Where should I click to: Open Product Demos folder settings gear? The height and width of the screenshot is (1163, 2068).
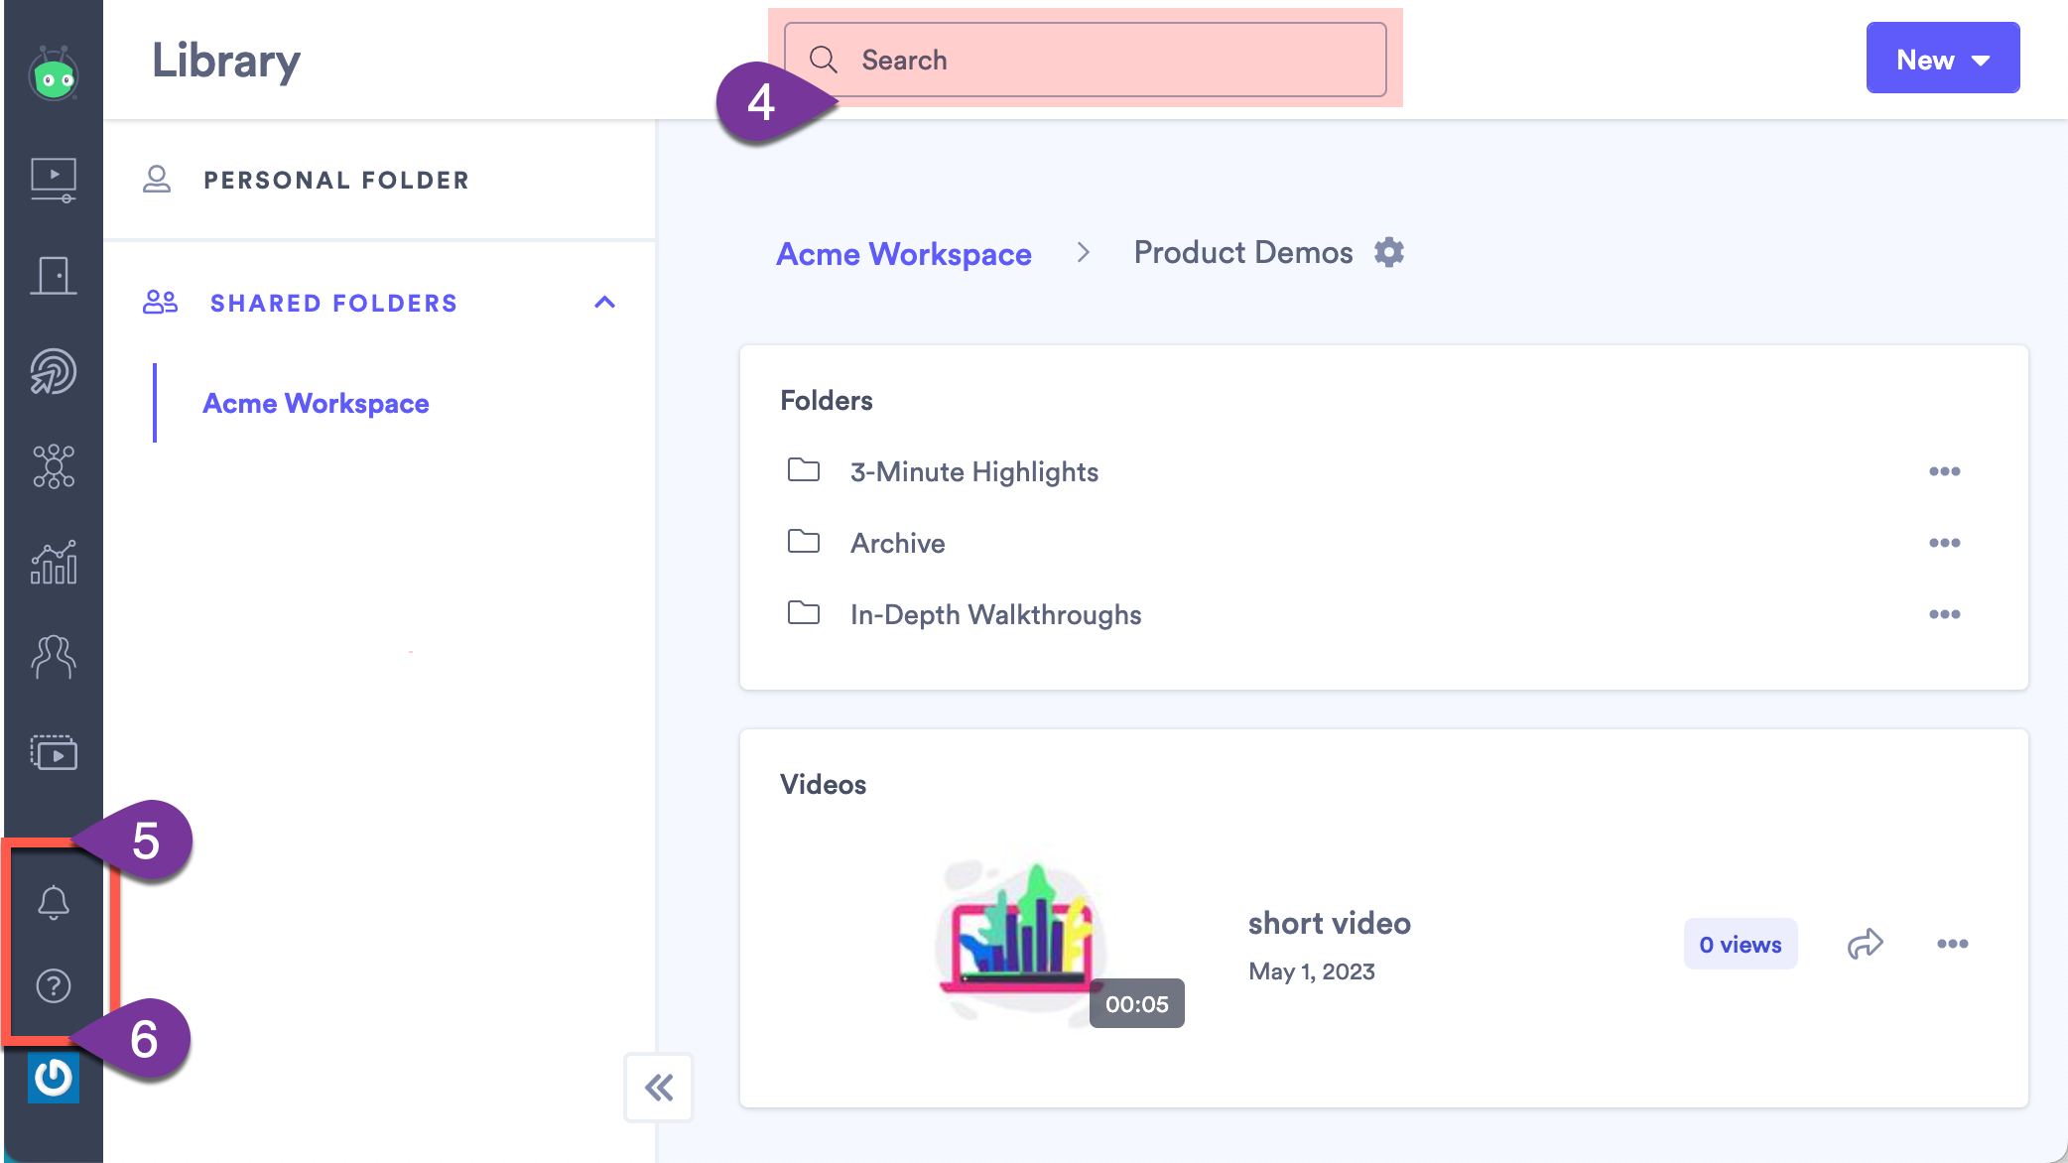(x=1389, y=252)
